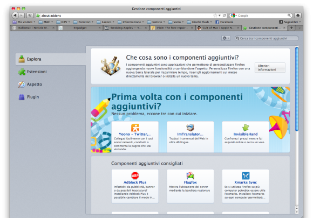Expand the Lavoro bookmarks folder
This screenshot has height=218, width=313.
click(105, 22)
